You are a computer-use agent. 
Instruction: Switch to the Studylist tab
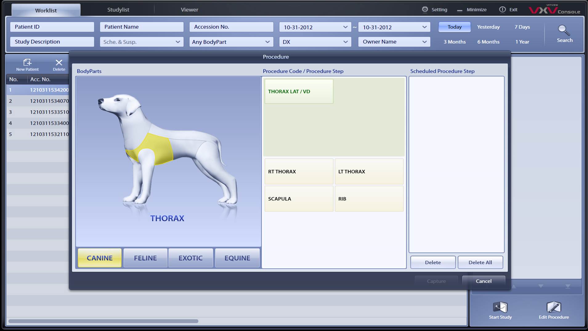[118, 9]
